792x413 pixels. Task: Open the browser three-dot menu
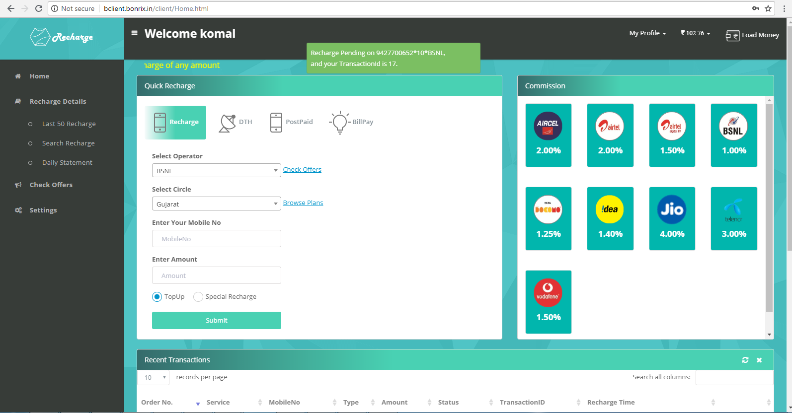point(785,8)
